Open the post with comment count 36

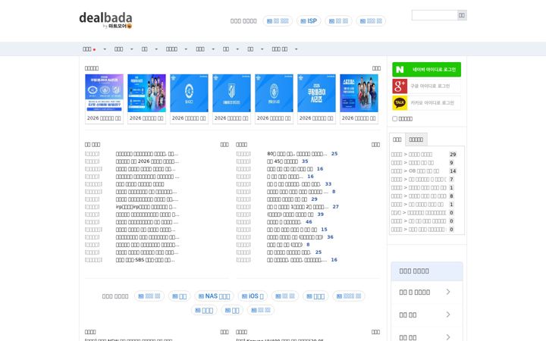[x=295, y=237]
